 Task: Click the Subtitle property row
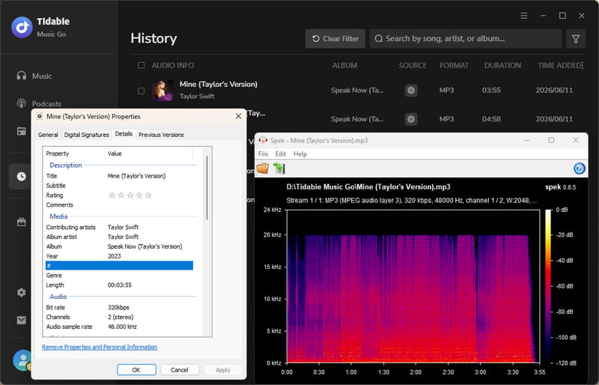coord(119,186)
